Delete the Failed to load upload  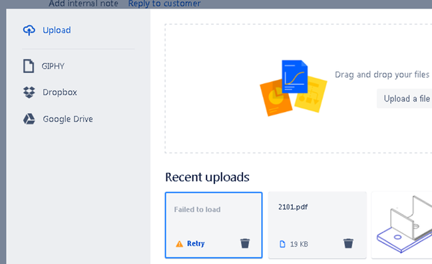[245, 243]
